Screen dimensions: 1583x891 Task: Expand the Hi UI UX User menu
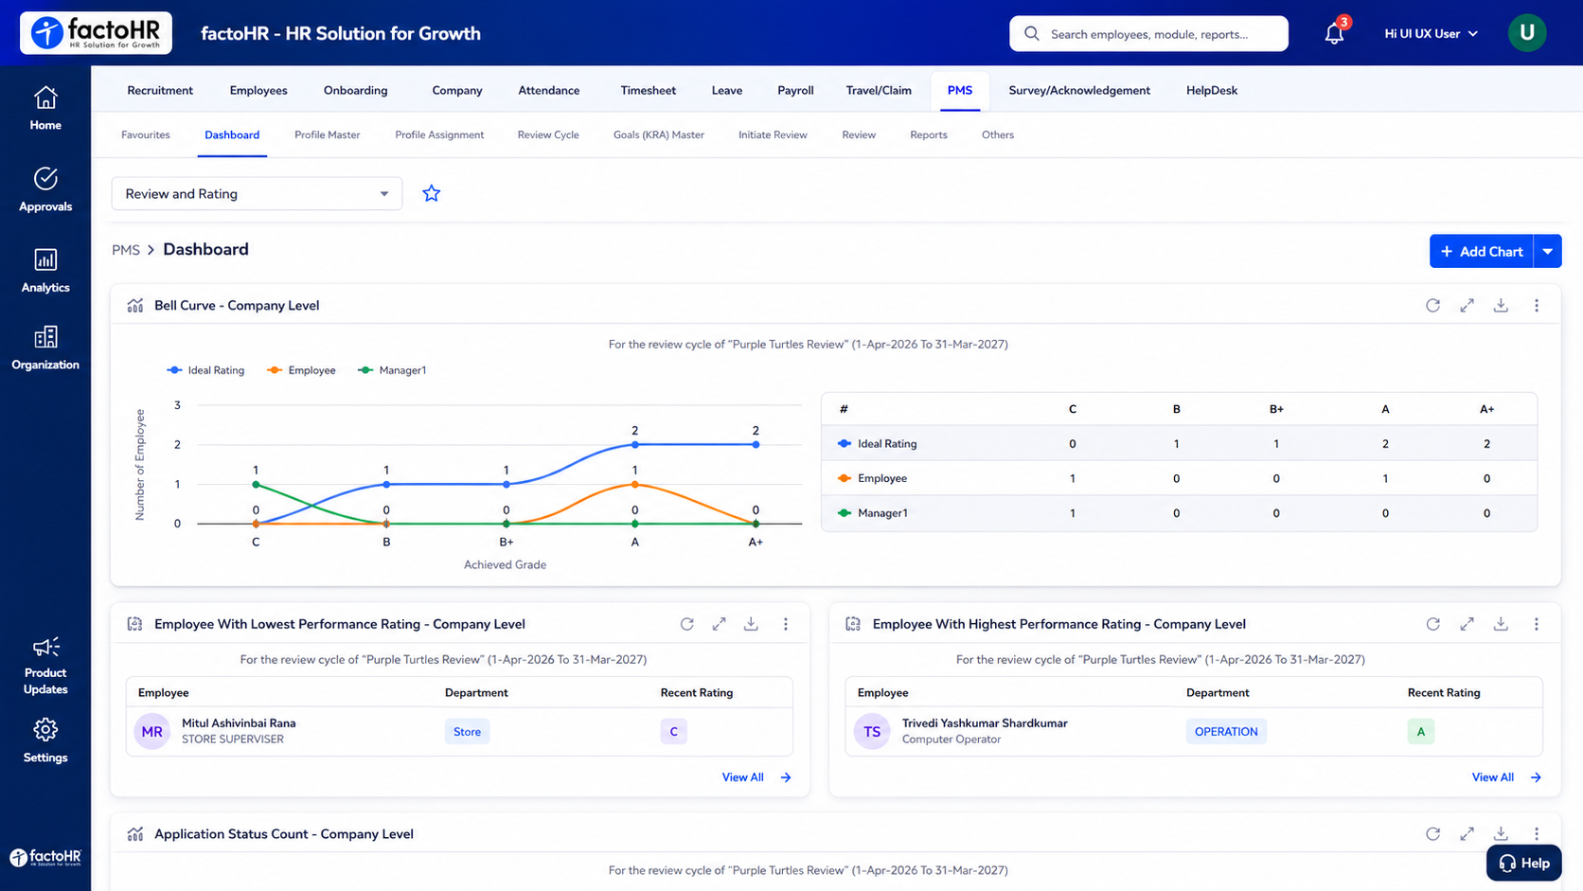pos(1431,34)
